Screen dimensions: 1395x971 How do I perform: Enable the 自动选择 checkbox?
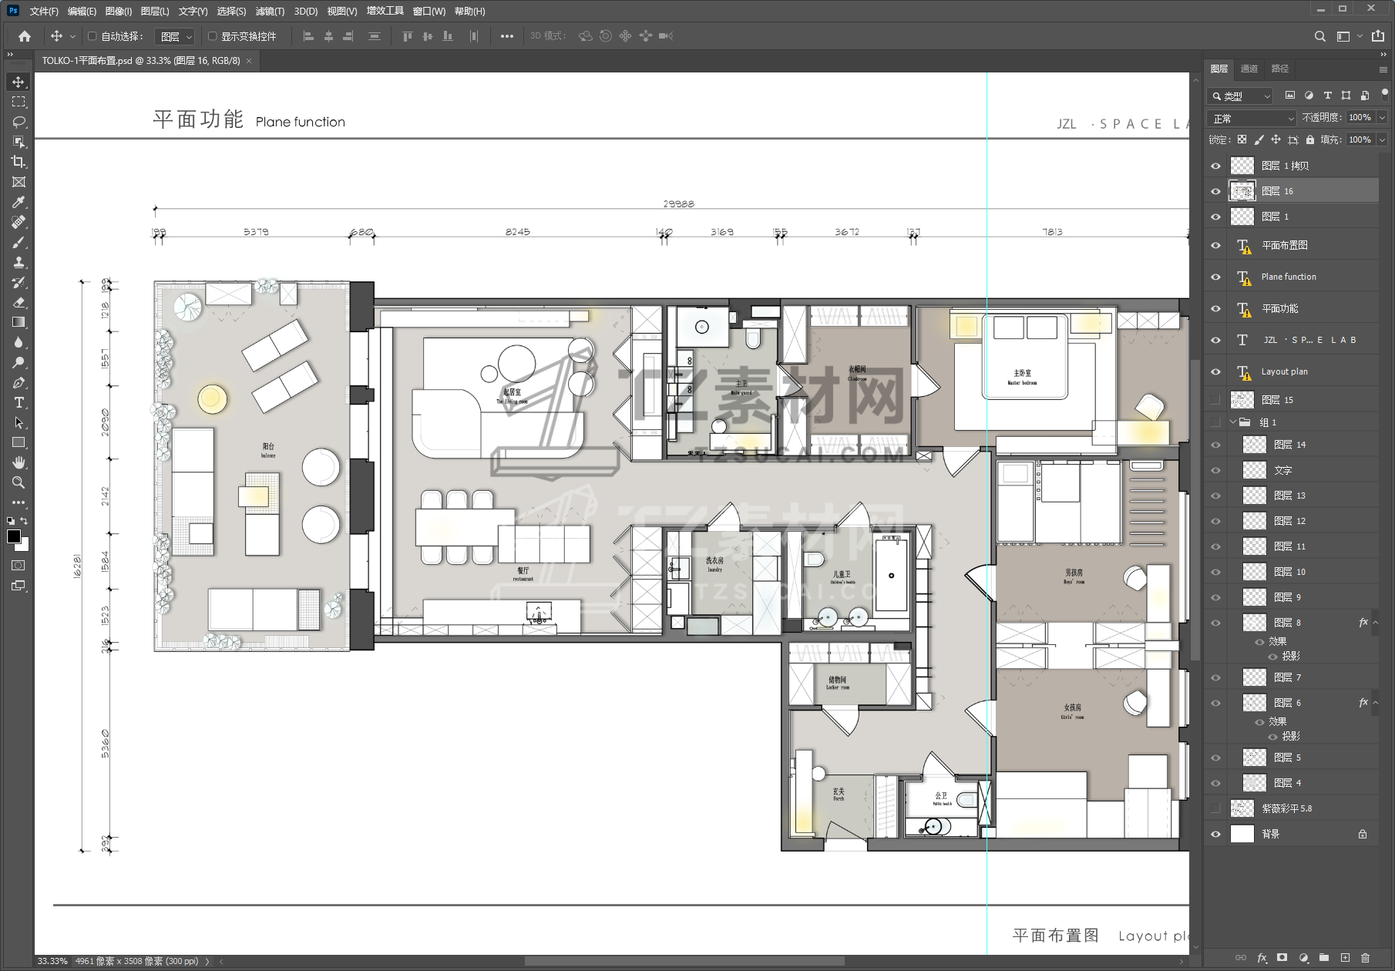pyautogui.click(x=92, y=36)
